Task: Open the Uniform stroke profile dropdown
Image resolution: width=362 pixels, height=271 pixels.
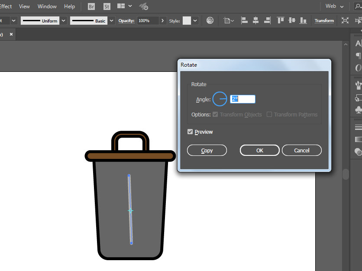Action: [64, 21]
